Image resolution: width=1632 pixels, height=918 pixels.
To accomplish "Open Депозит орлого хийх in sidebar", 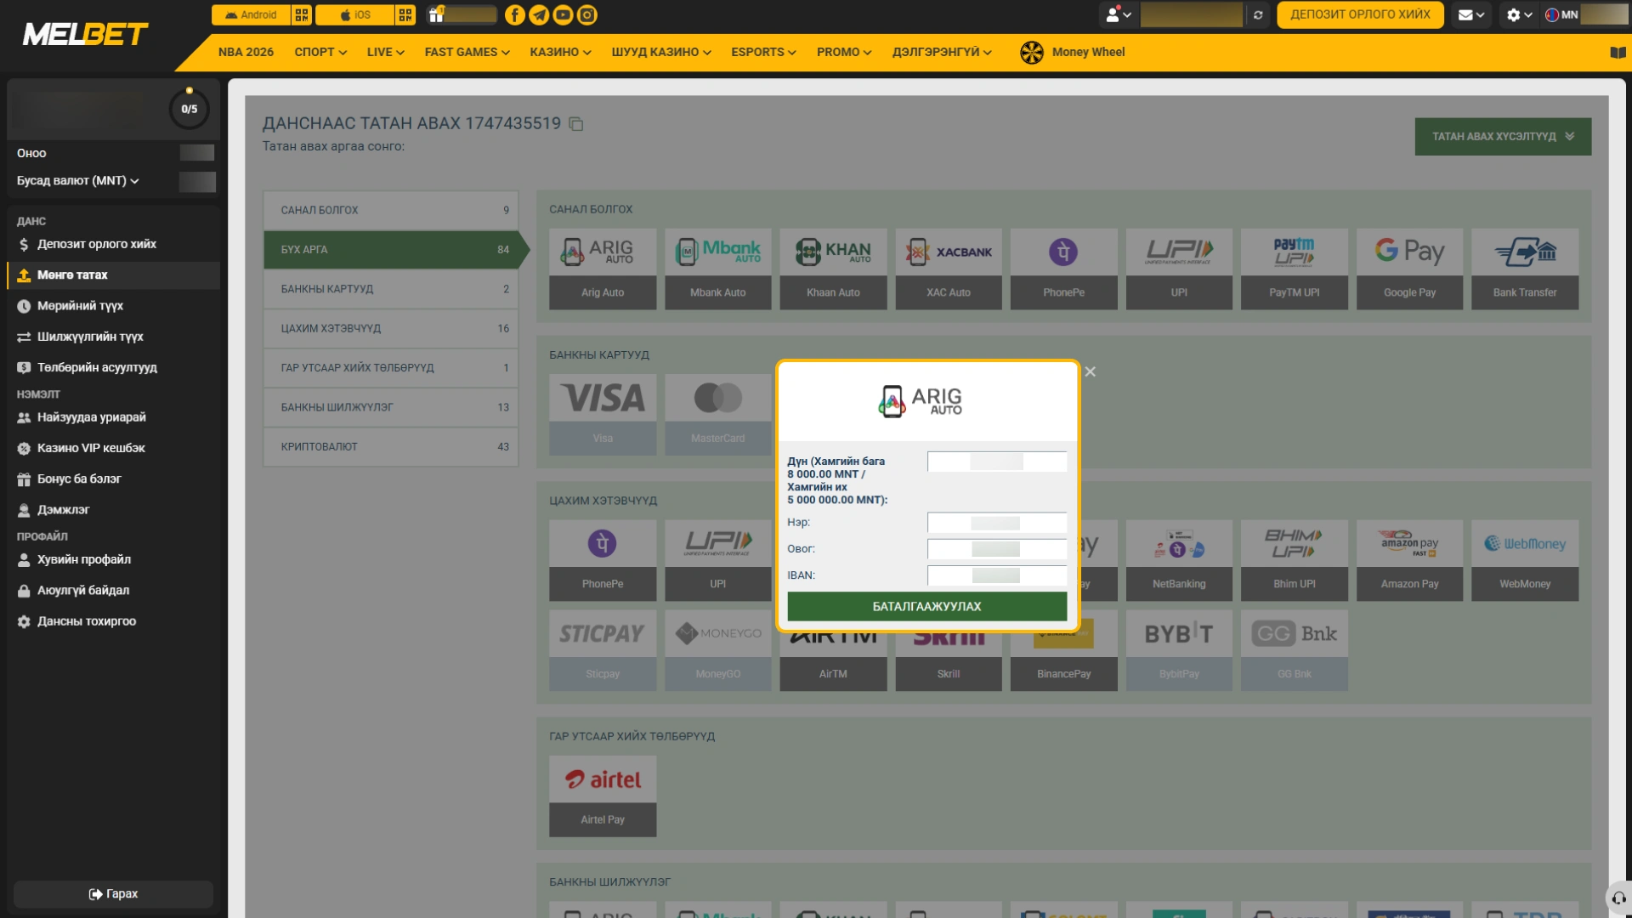I will click(x=113, y=244).
